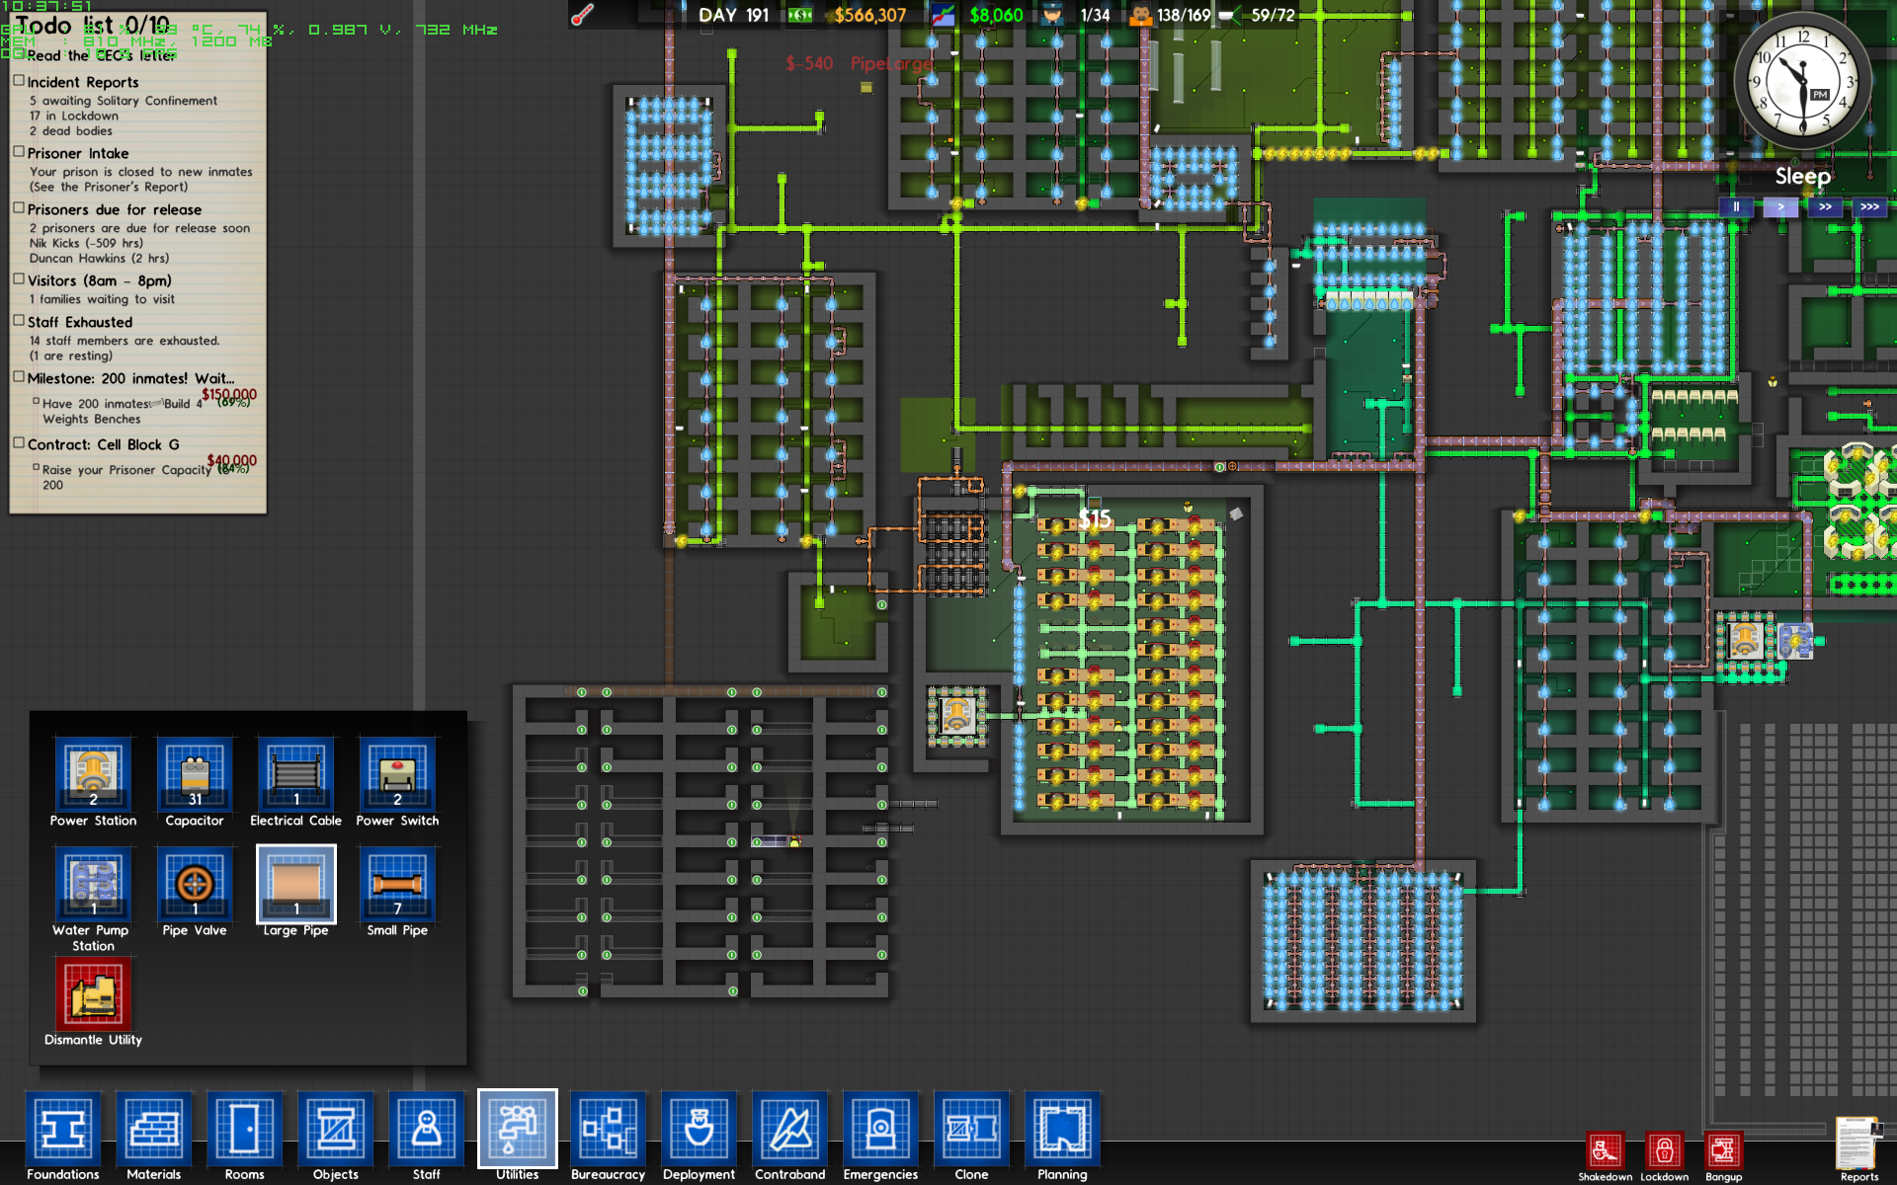The height and width of the screenshot is (1185, 1897).
Task: Click the analog clock face
Action: point(1802,83)
